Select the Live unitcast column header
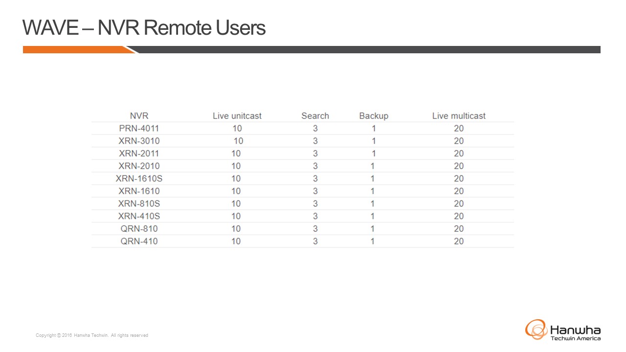Image resolution: width=626 pixels, height=352 pixels. (x=237, y=116)
